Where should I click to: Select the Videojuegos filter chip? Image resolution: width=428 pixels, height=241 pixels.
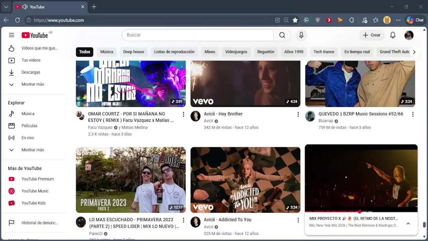[x=236, y=52]
